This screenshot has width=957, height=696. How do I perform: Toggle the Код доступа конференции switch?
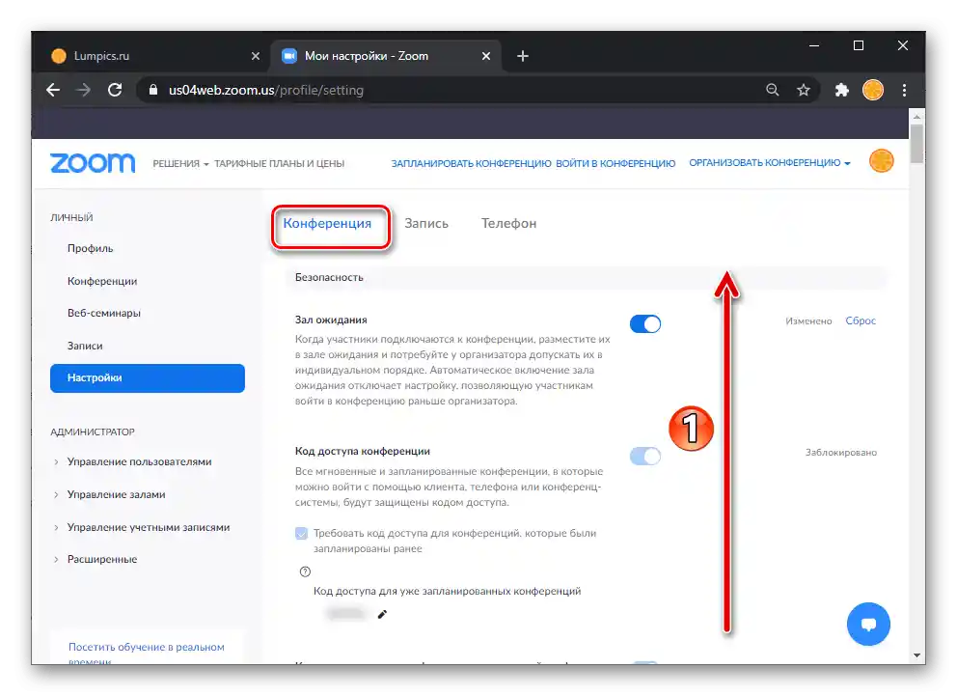pos(645,456)
